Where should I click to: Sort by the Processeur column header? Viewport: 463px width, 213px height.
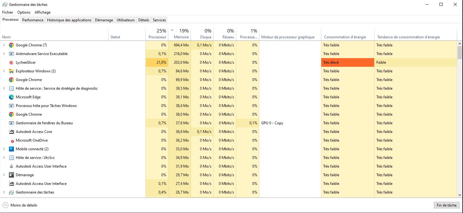(157, 34)
